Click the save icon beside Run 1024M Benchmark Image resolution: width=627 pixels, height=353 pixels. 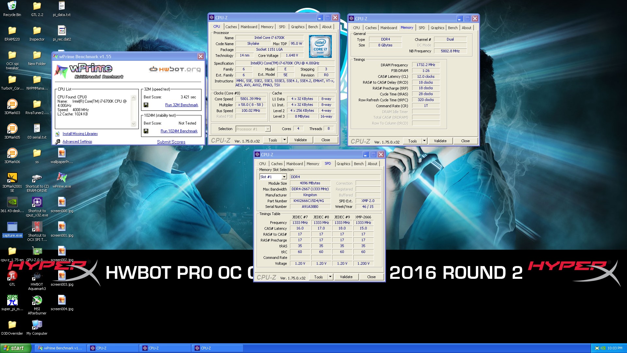[146, 131]
